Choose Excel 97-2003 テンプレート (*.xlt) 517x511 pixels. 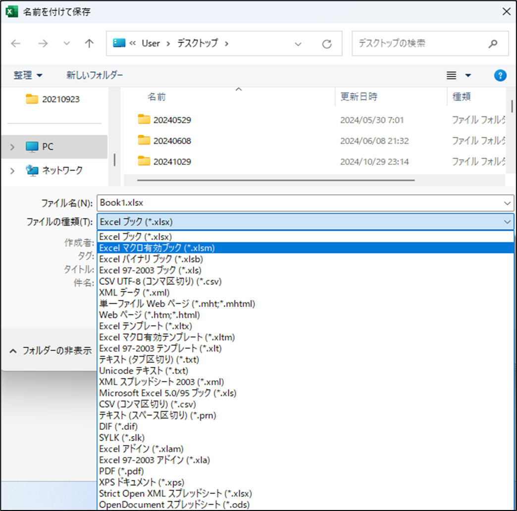tap(306, 349)
